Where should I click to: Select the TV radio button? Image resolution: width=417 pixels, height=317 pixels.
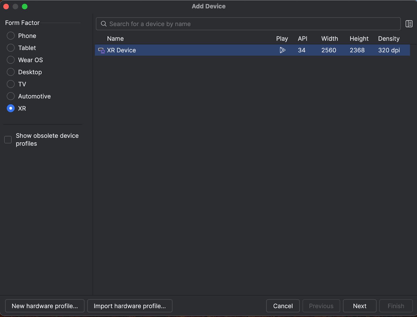(x=11, y=84)
